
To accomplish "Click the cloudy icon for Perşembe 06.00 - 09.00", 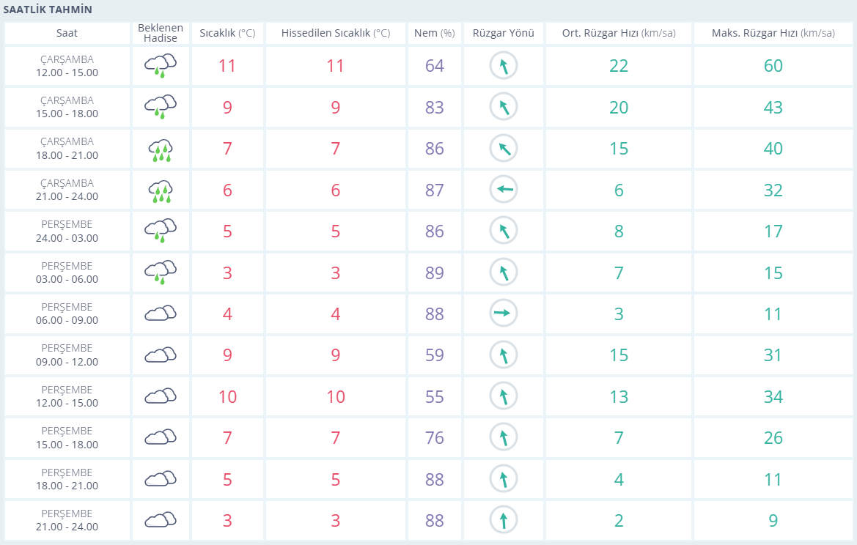I will pos(161,314).
